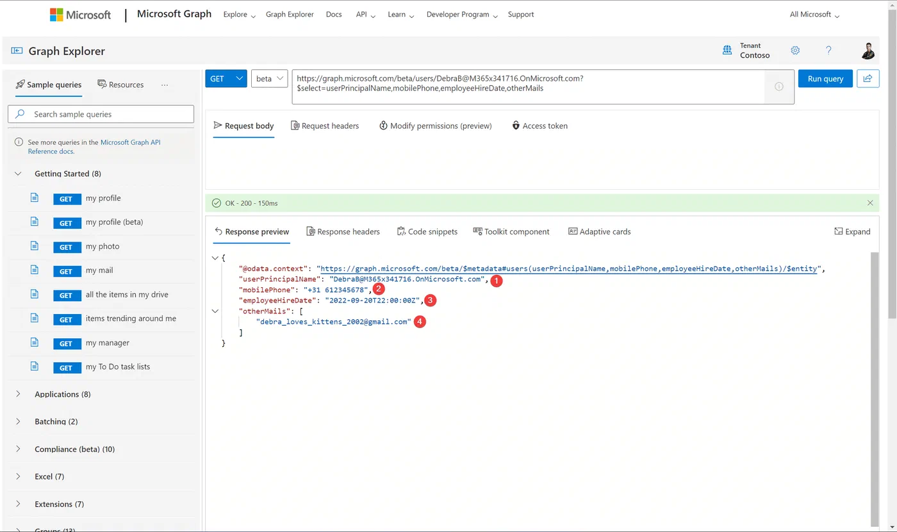897x532 pixels.
Task: Click the share query icon button
Action: [868, 78]
